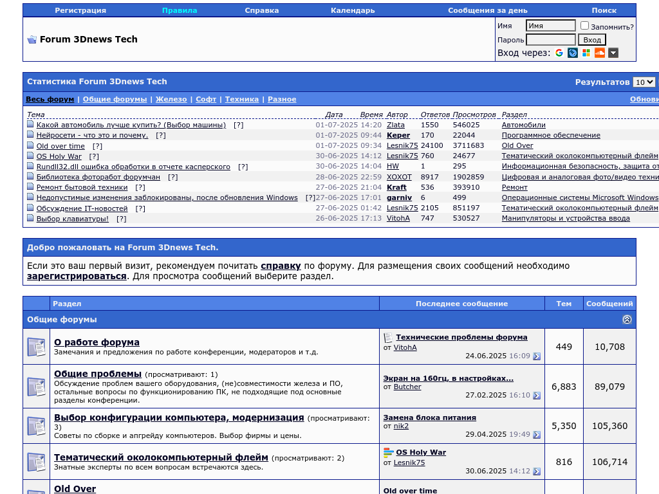Click the folder icon beside Forum 3Dnews Tech

32,39
